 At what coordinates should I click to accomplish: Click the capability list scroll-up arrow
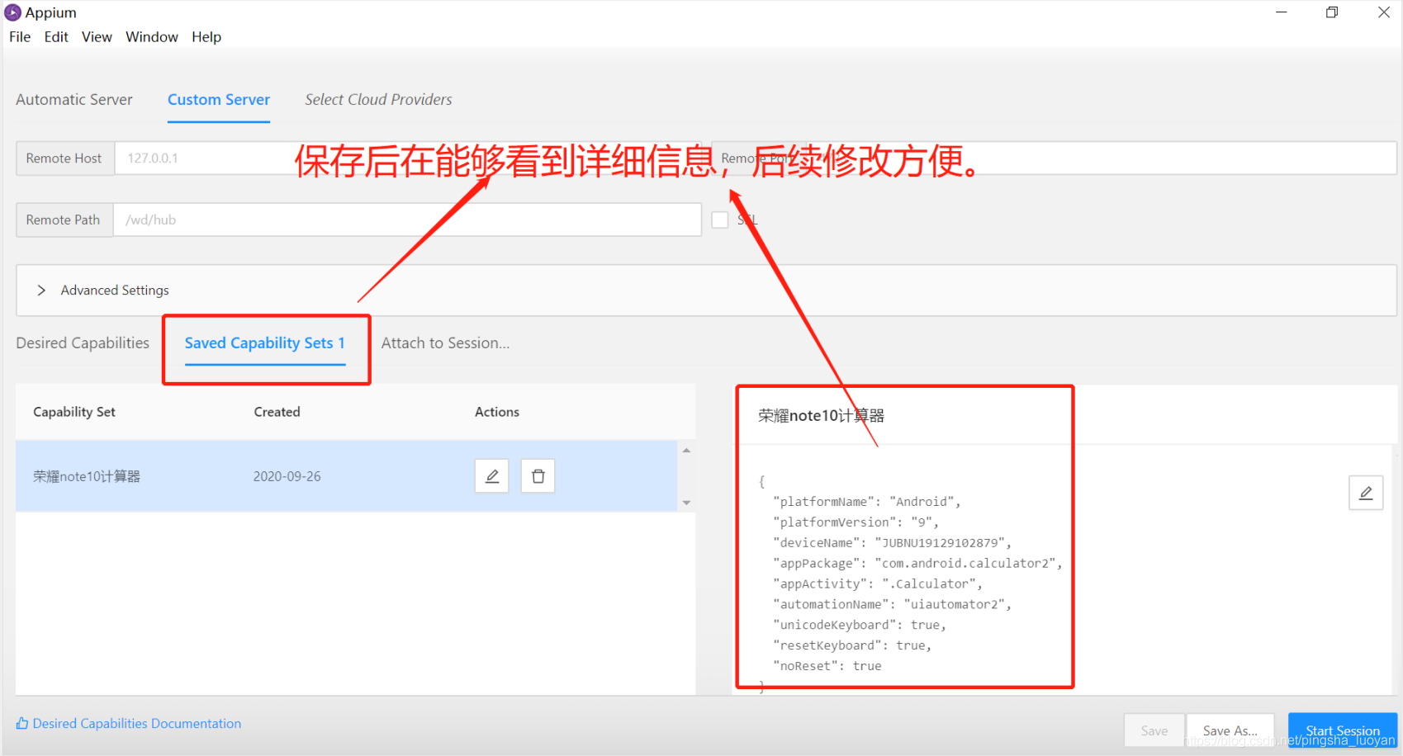686,451
